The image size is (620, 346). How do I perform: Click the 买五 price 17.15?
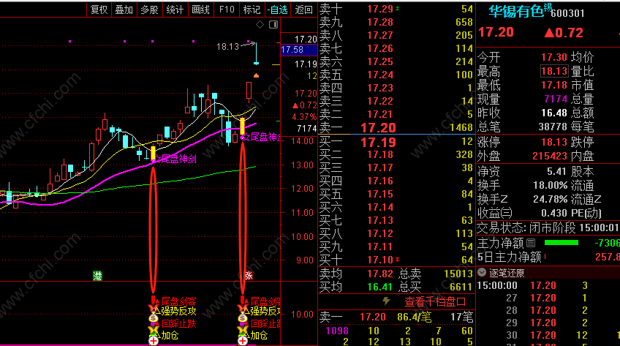click(380, 194)
